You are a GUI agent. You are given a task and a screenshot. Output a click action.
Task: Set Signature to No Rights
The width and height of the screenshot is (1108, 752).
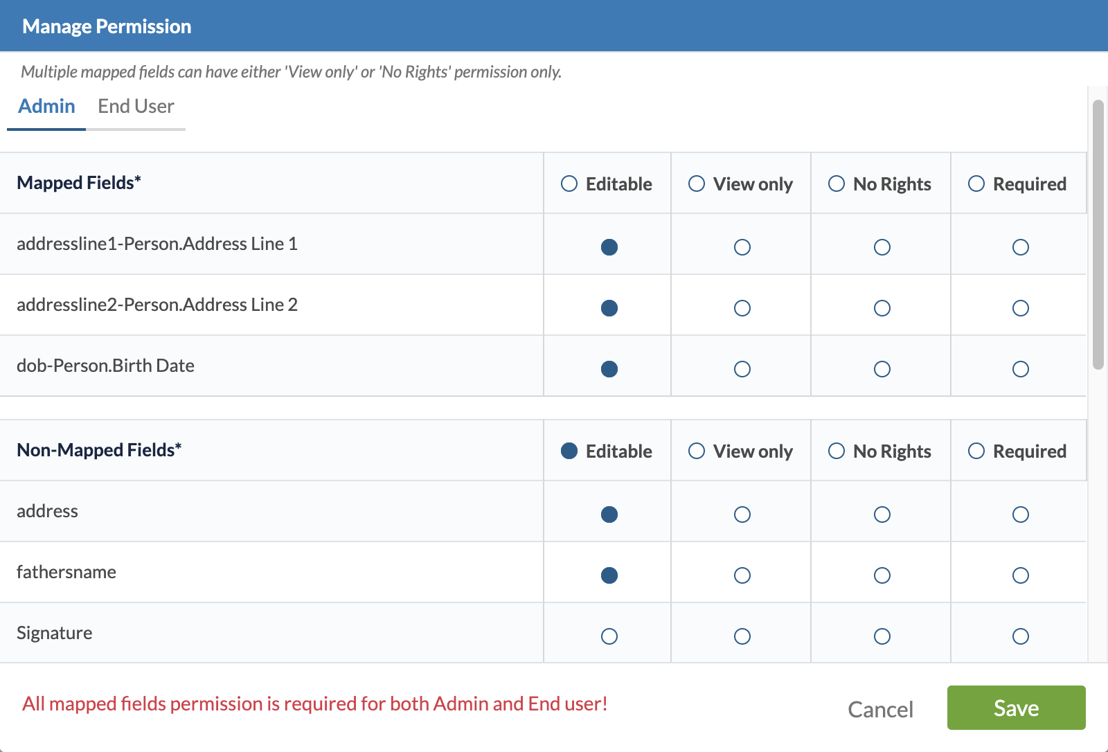click(x=882, y=636)
